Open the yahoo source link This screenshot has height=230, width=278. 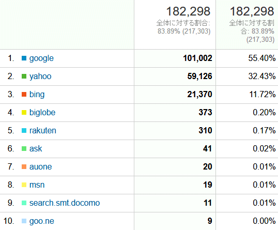40,76
